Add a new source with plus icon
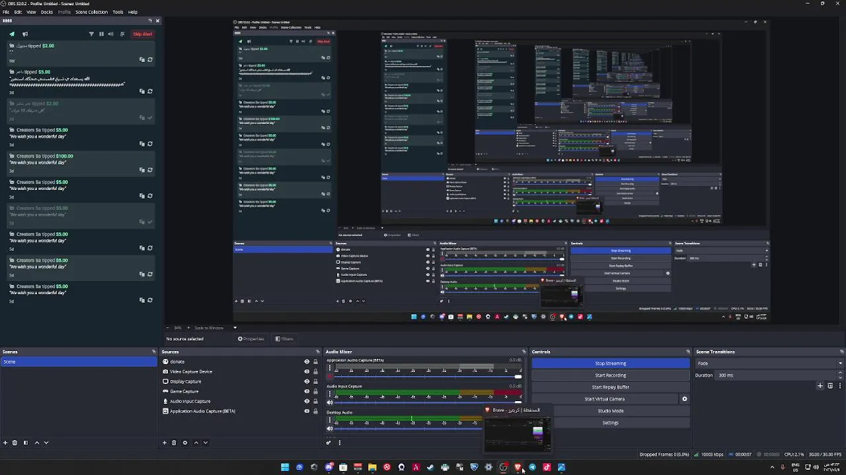This screenshot has width=846, height=475. (x=165, y=443)
